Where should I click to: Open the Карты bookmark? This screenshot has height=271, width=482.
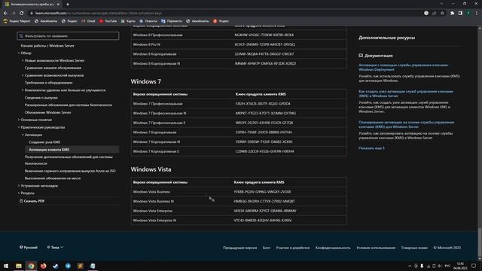pos(128,21)
